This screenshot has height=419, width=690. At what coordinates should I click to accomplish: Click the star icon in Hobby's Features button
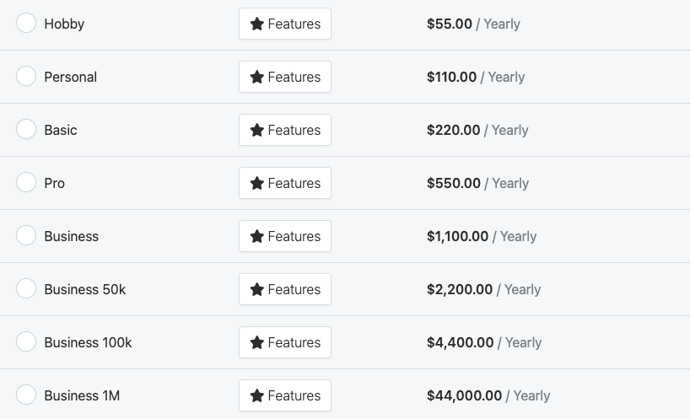coord(257,24)
